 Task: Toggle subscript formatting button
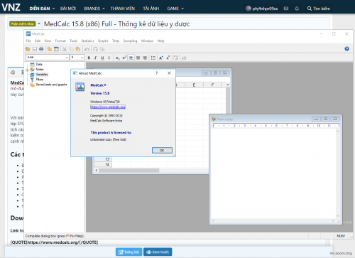117,58
